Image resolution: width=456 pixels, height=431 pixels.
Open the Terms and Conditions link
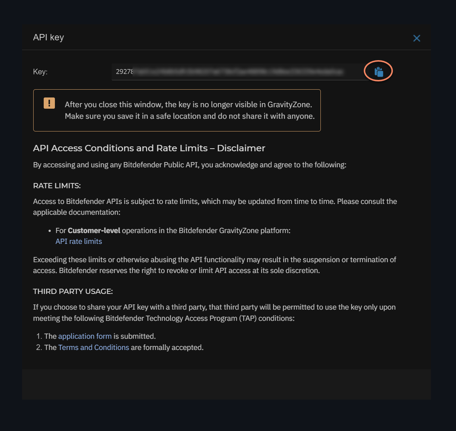[94, 347]
